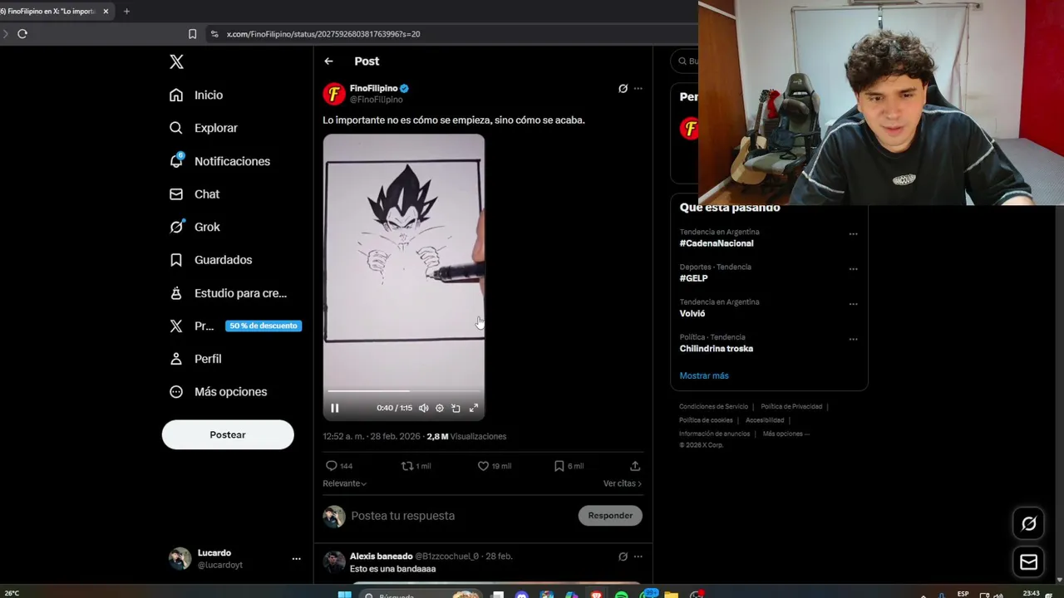The width and height of the screenshot is (1064, 598).
Task: Click the 50 % de descuento badge
Action: pyautogui.click(x=264, y=326)
